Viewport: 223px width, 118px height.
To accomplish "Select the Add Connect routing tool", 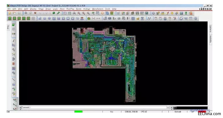I will (13, 41).
